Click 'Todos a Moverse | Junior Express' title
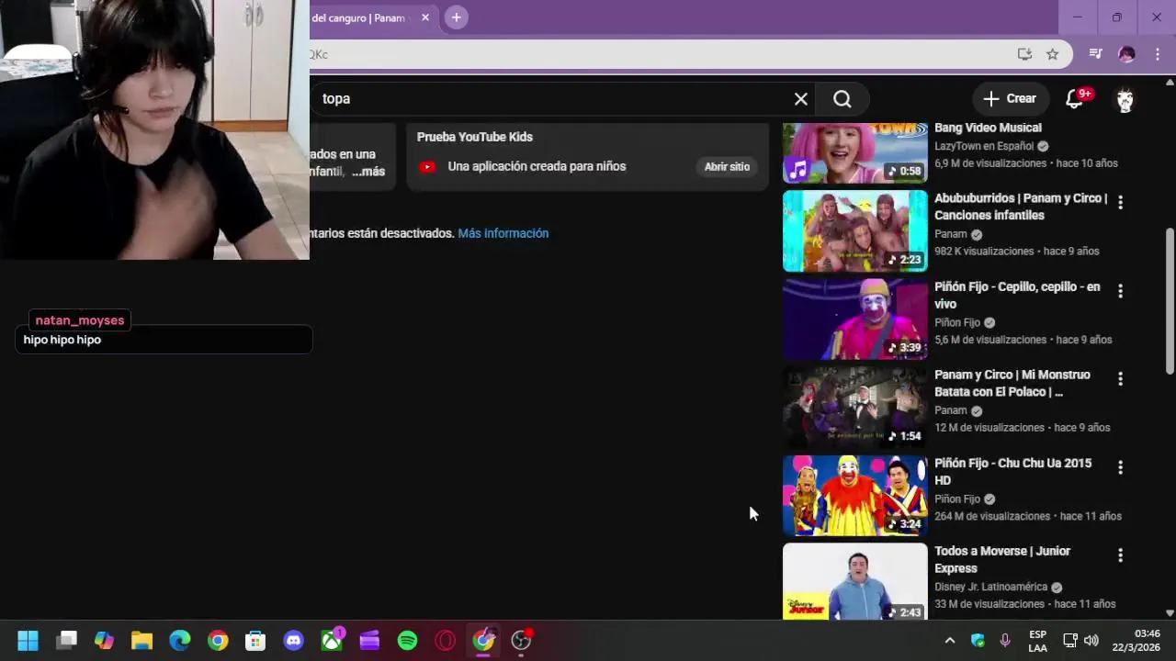Image resolution: width=1176 pixels, height=661 pixels. coord(1002,559)
